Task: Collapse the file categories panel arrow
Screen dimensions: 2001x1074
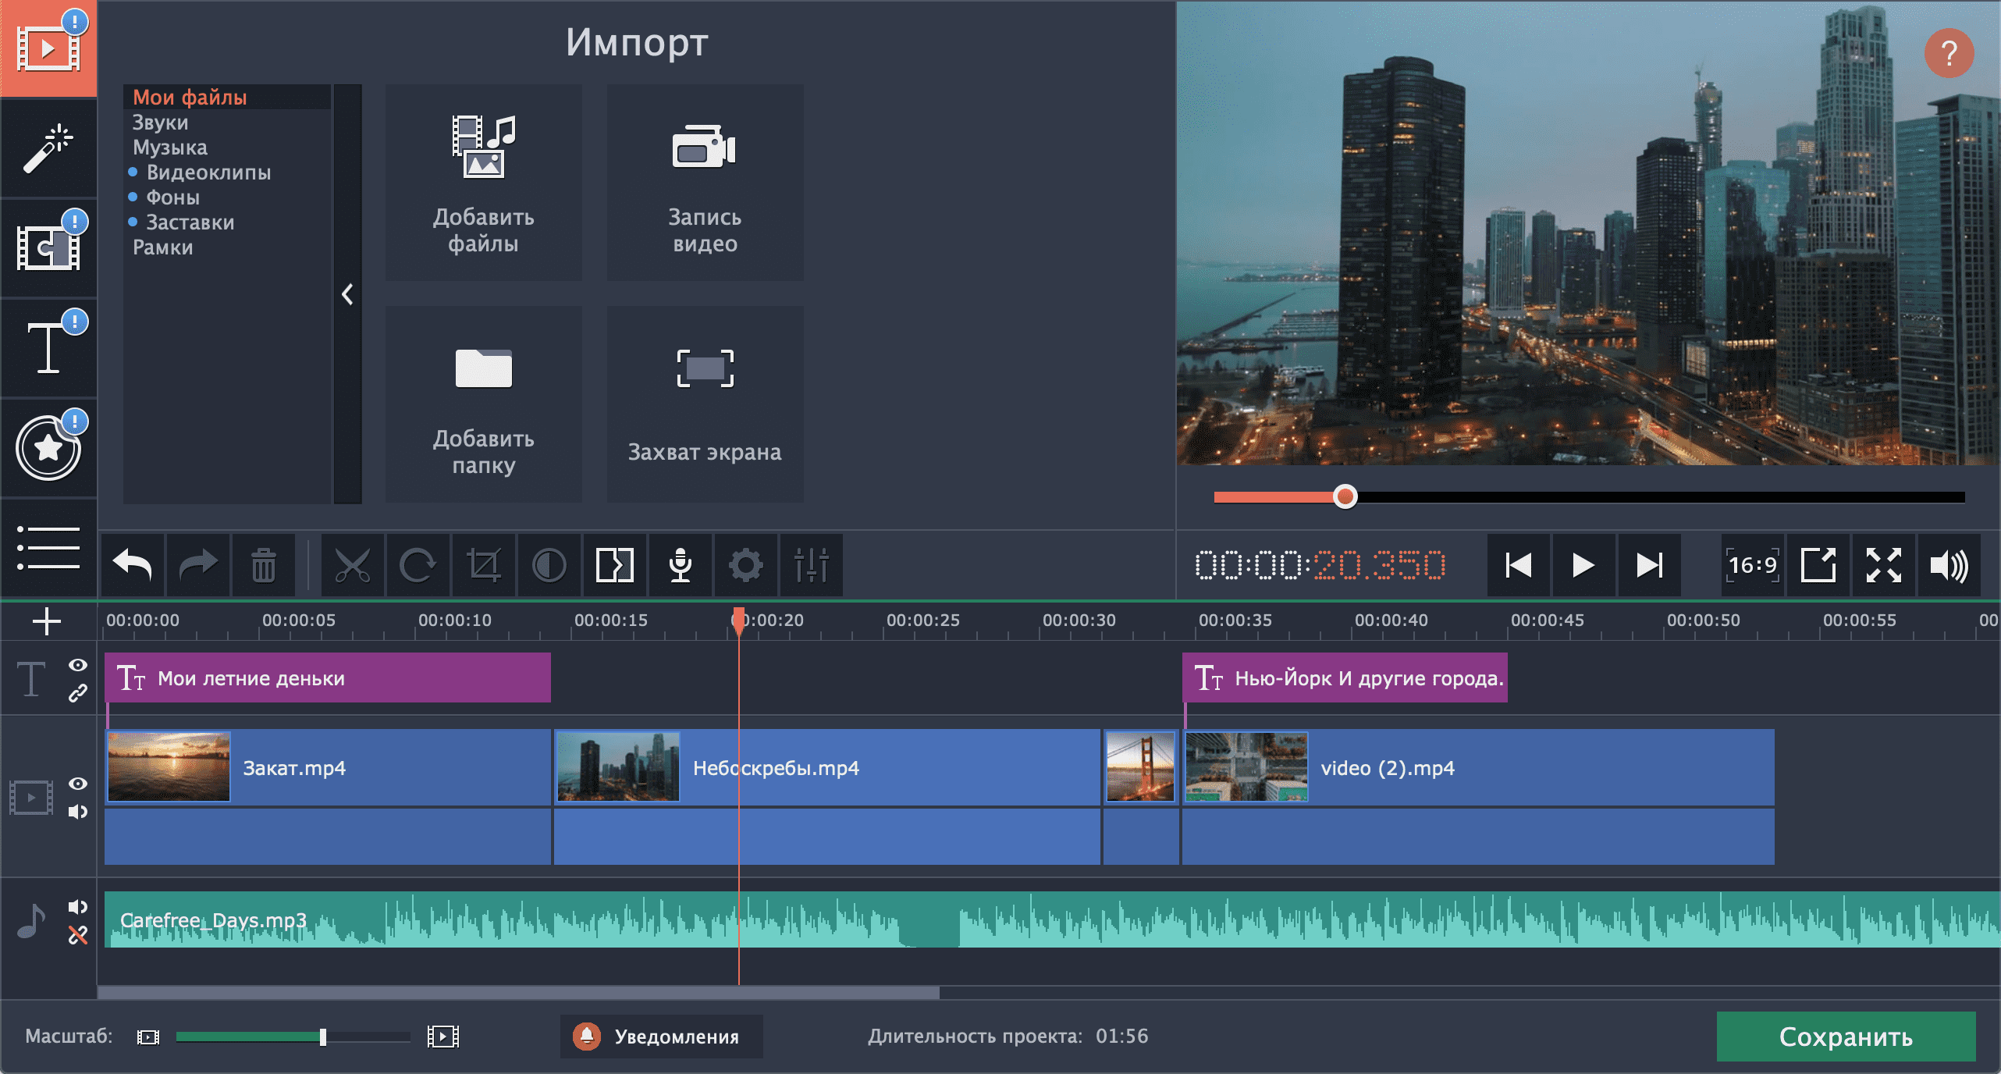Action: tap(347, 294)
